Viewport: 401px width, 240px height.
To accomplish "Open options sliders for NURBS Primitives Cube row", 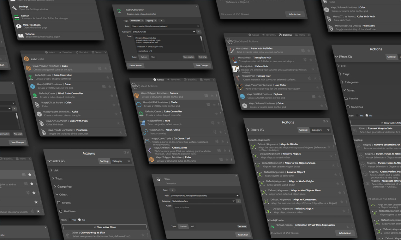I will click(x=104, y=86).
